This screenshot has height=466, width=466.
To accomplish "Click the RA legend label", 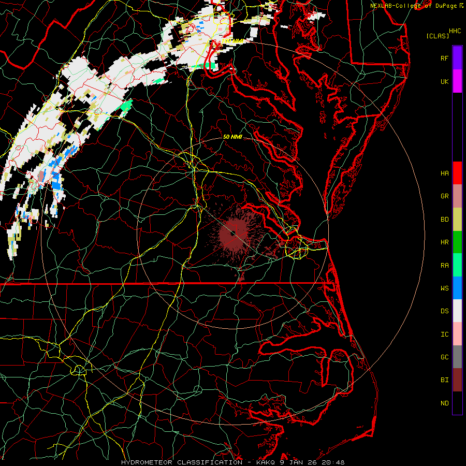I will coord(445,265).
